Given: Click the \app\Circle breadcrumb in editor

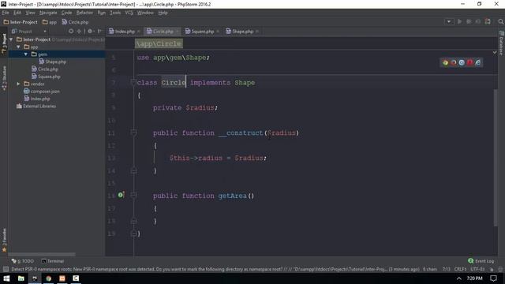Looking at the screenshot, I should (159, 44).
